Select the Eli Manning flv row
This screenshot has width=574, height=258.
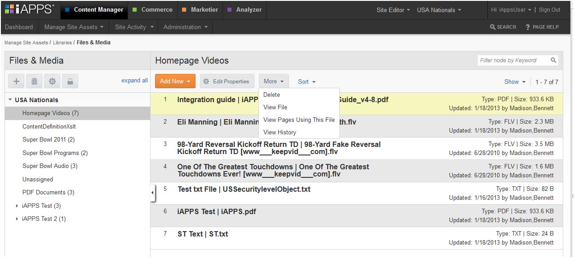(356, 126)
